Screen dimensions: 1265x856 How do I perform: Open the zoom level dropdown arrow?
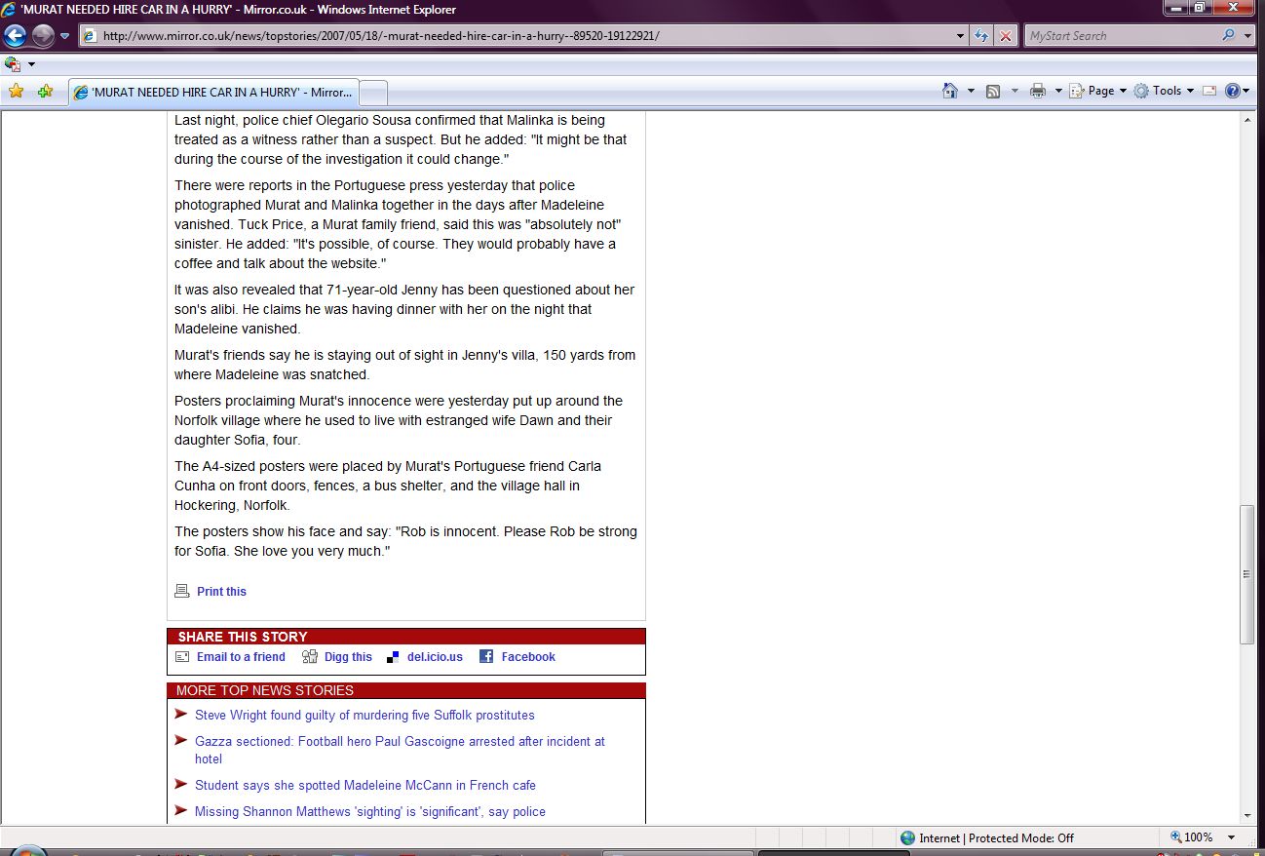1232,837
